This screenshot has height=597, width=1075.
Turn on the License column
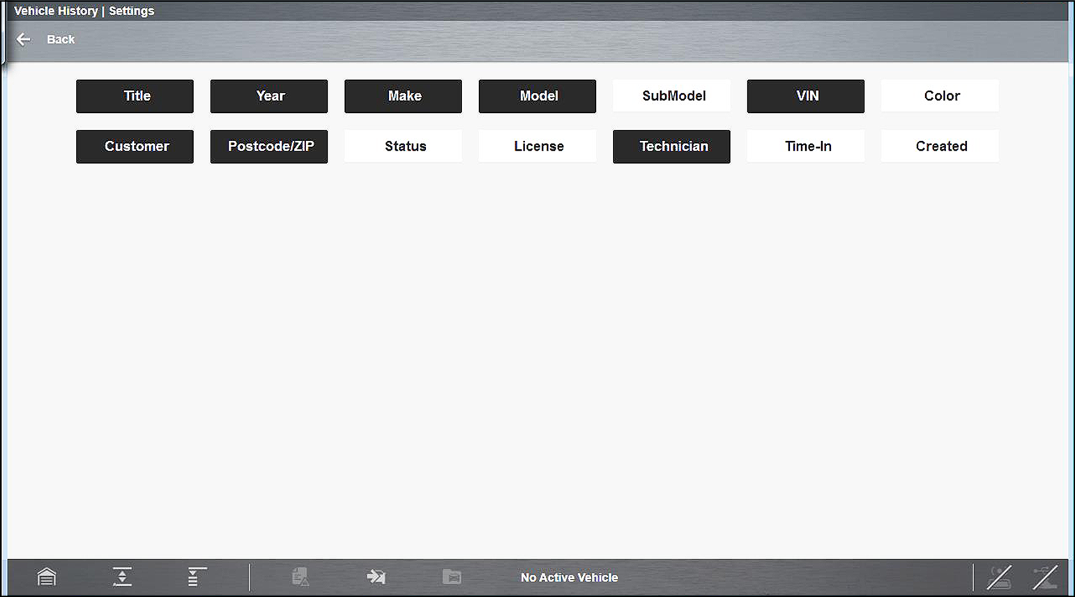pyautogui.click(x=537, y=146)
